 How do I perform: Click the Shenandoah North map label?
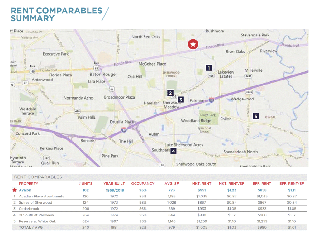tap(240, 152)
